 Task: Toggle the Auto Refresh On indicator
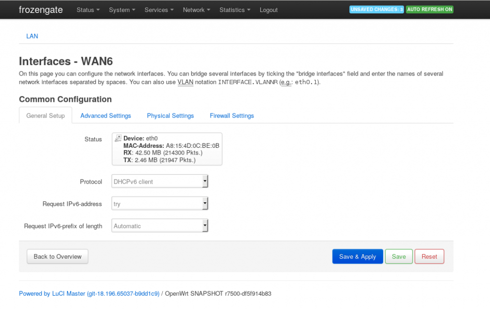tap(430, 10)
